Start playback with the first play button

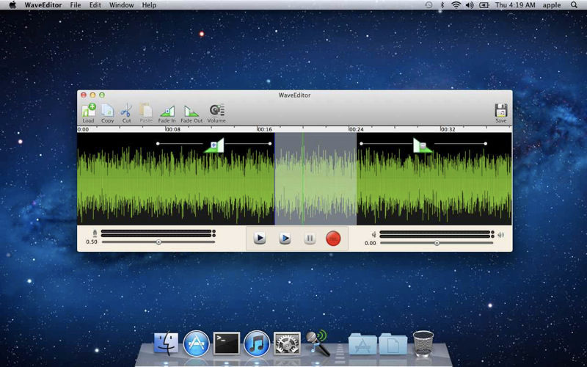(x=260, y=238)
